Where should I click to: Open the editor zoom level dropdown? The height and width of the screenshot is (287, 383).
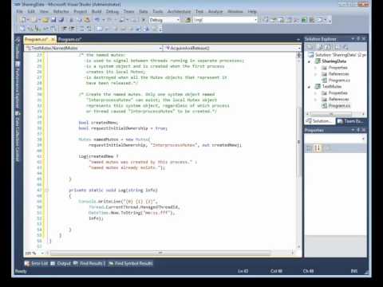pos(42,254)
